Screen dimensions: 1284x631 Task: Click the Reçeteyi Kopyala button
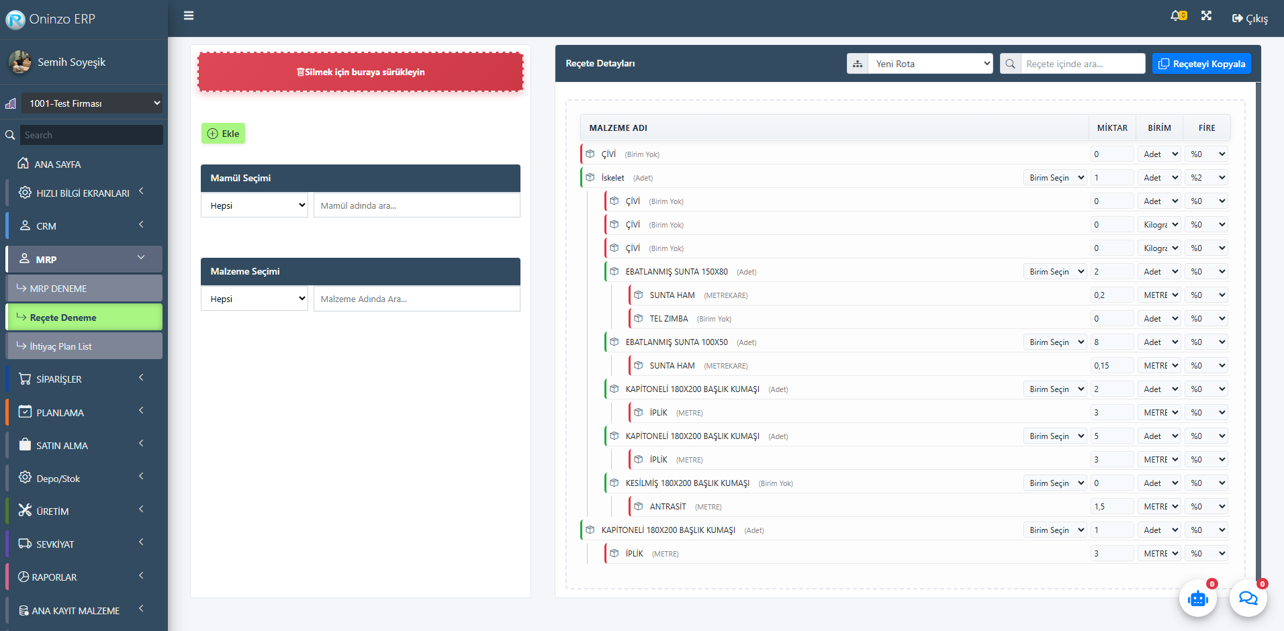[x=1201, y=64]
